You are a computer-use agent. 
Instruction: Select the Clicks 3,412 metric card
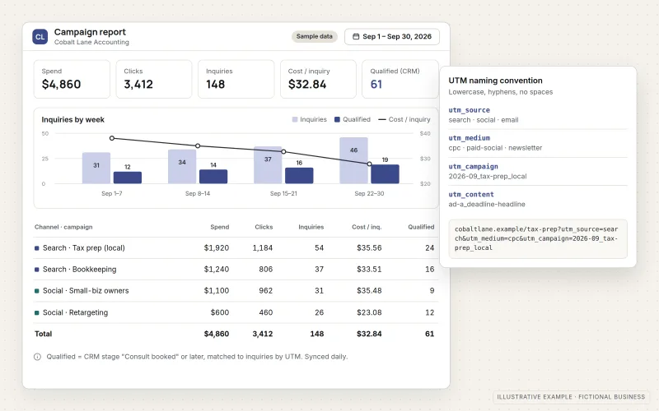pos(154,79)
